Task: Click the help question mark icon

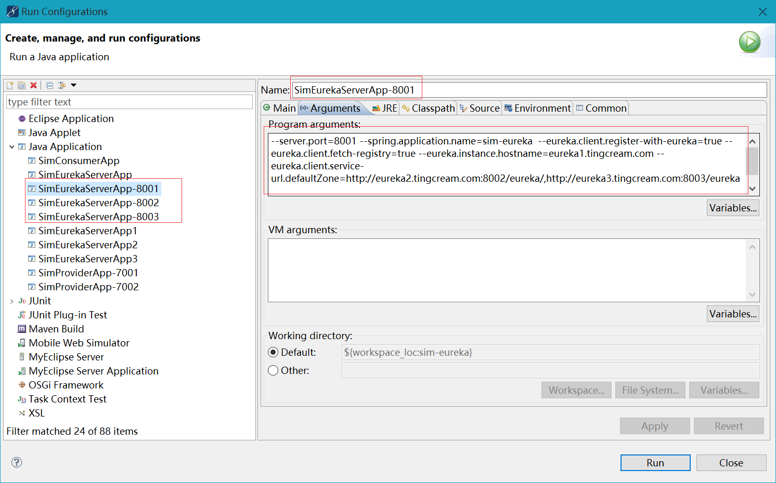Action: click(17, 462)
